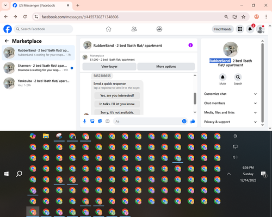
Task: Send quick response Yes, are you interested?
Action: 117,95
